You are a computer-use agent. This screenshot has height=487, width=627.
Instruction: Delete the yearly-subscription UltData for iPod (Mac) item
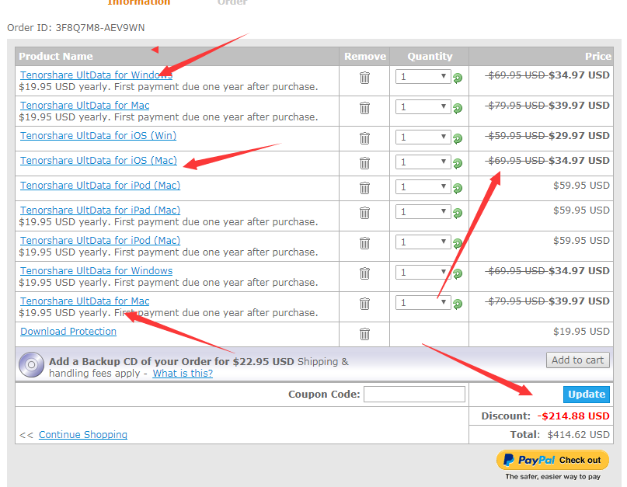(x=364, y=243)
